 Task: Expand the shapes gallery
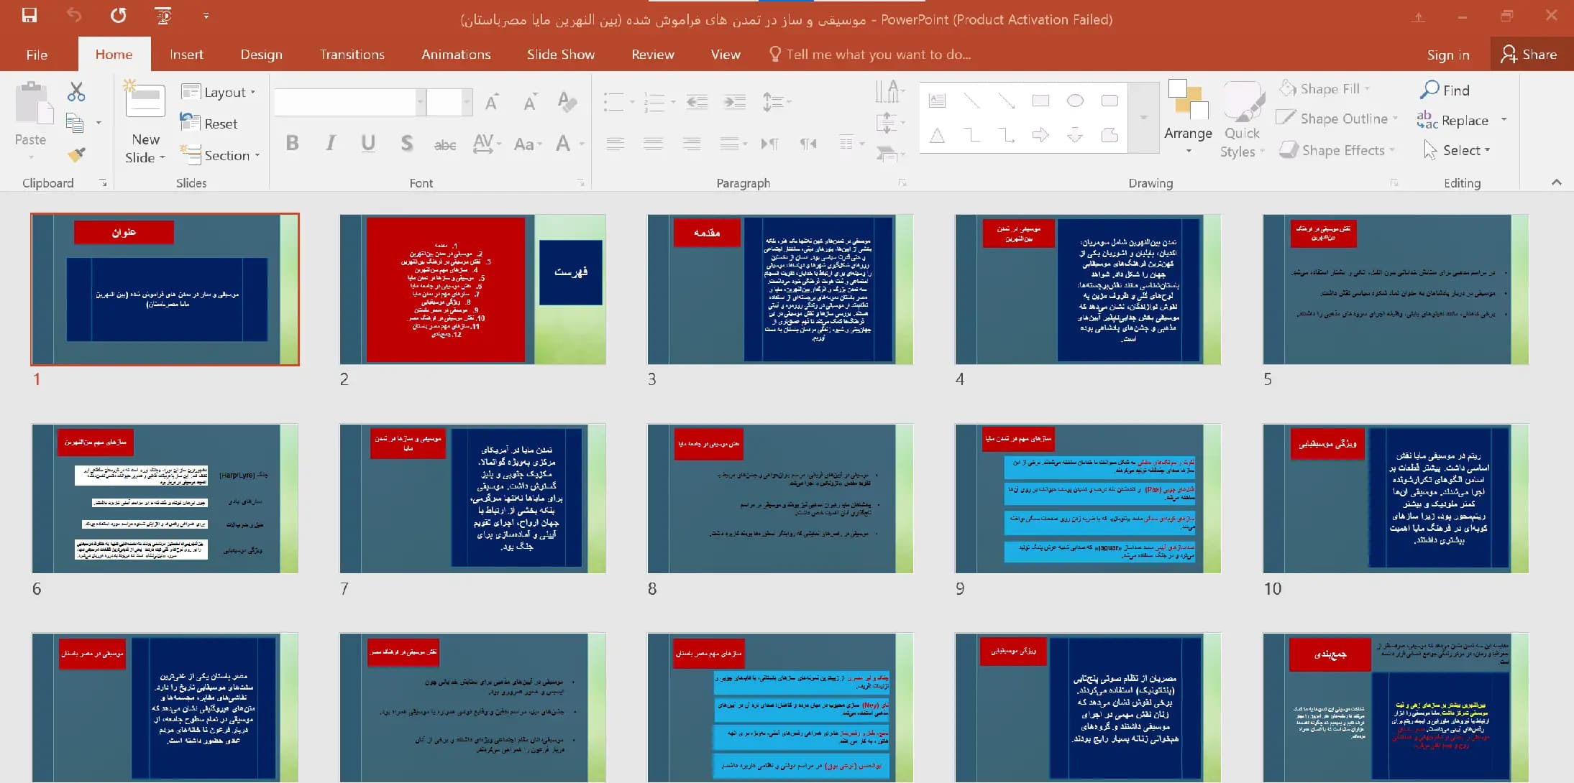[1143, 117]
